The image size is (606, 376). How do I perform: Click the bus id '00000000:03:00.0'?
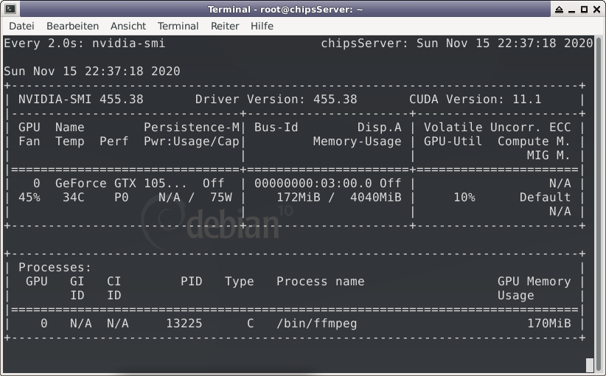[x=313, y=183]
